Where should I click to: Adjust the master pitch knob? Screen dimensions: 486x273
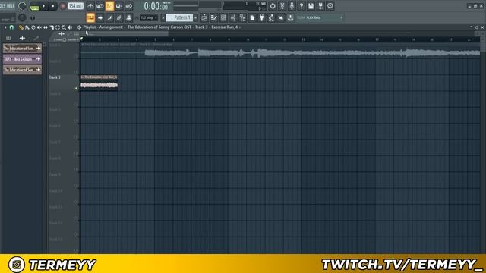pyautogui.click(x=22, y=17)
